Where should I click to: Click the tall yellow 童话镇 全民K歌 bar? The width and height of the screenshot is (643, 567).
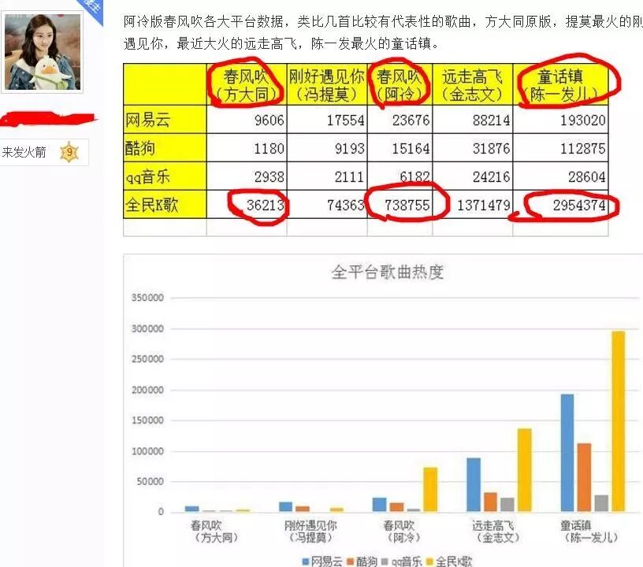point(619,421)
